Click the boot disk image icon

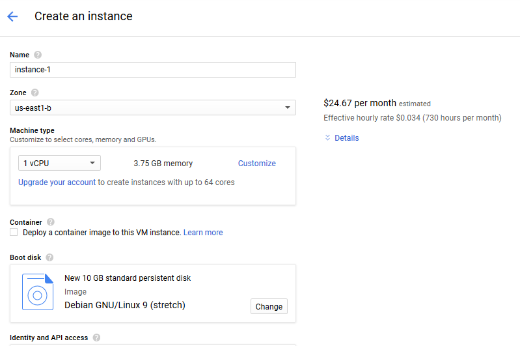click(x=38, y=292)
